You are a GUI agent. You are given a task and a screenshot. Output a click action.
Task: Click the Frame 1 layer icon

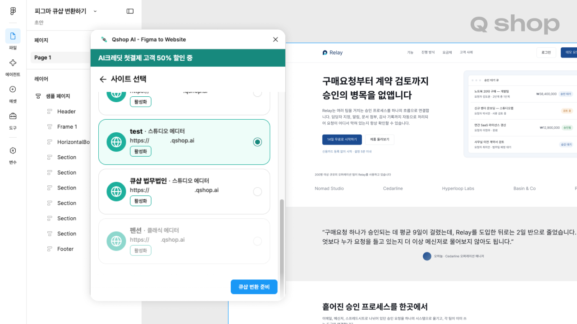[50, 127]
